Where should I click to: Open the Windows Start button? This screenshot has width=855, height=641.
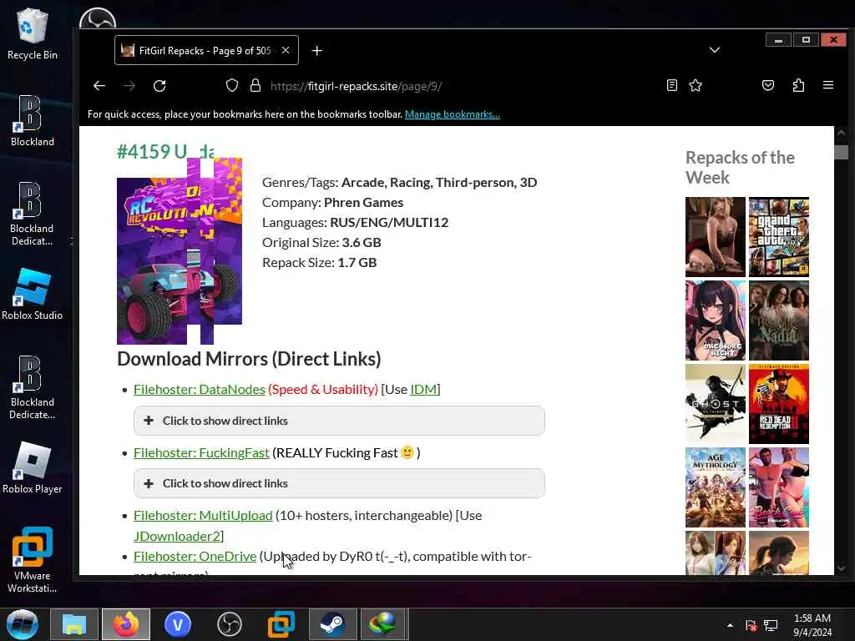[23, 624]
